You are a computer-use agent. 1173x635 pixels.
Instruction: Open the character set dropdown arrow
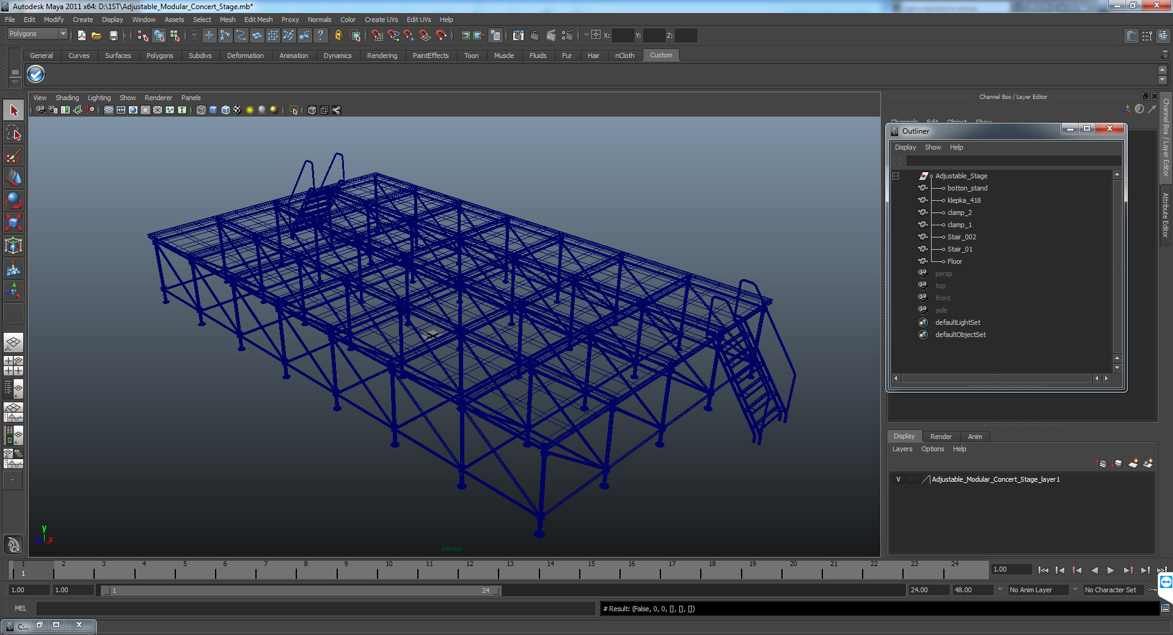(1076, 590)
